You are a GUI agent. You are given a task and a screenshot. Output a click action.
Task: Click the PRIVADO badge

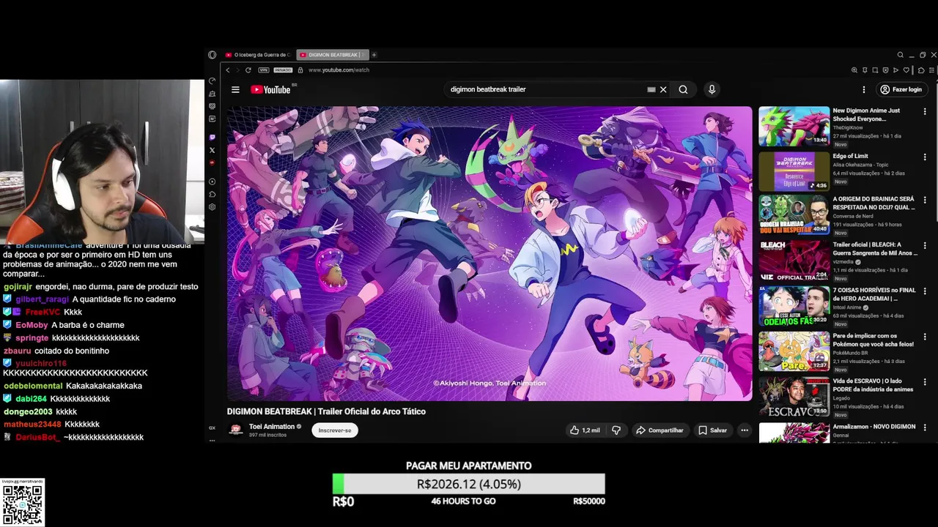[283, 70]
